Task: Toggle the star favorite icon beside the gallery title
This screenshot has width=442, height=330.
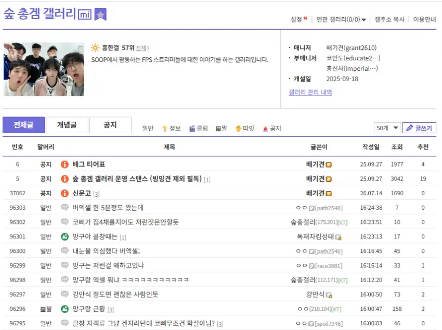Action: pos(100,15)
